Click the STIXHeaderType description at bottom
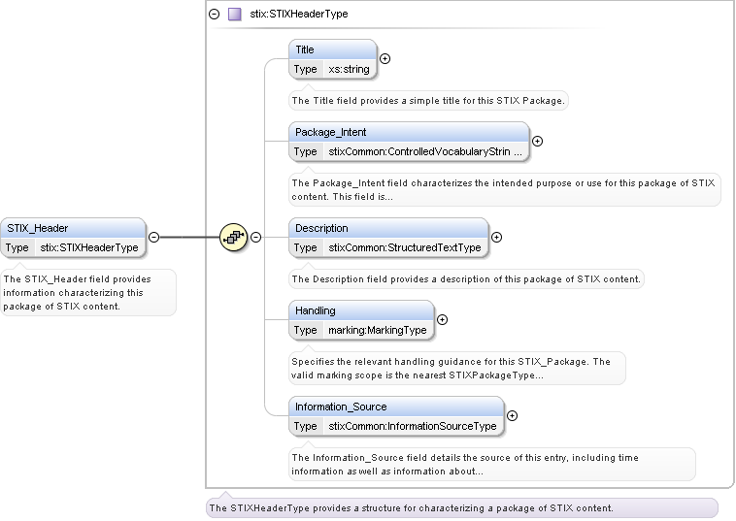This screenshot has height=521, width=736. point(411,508)
